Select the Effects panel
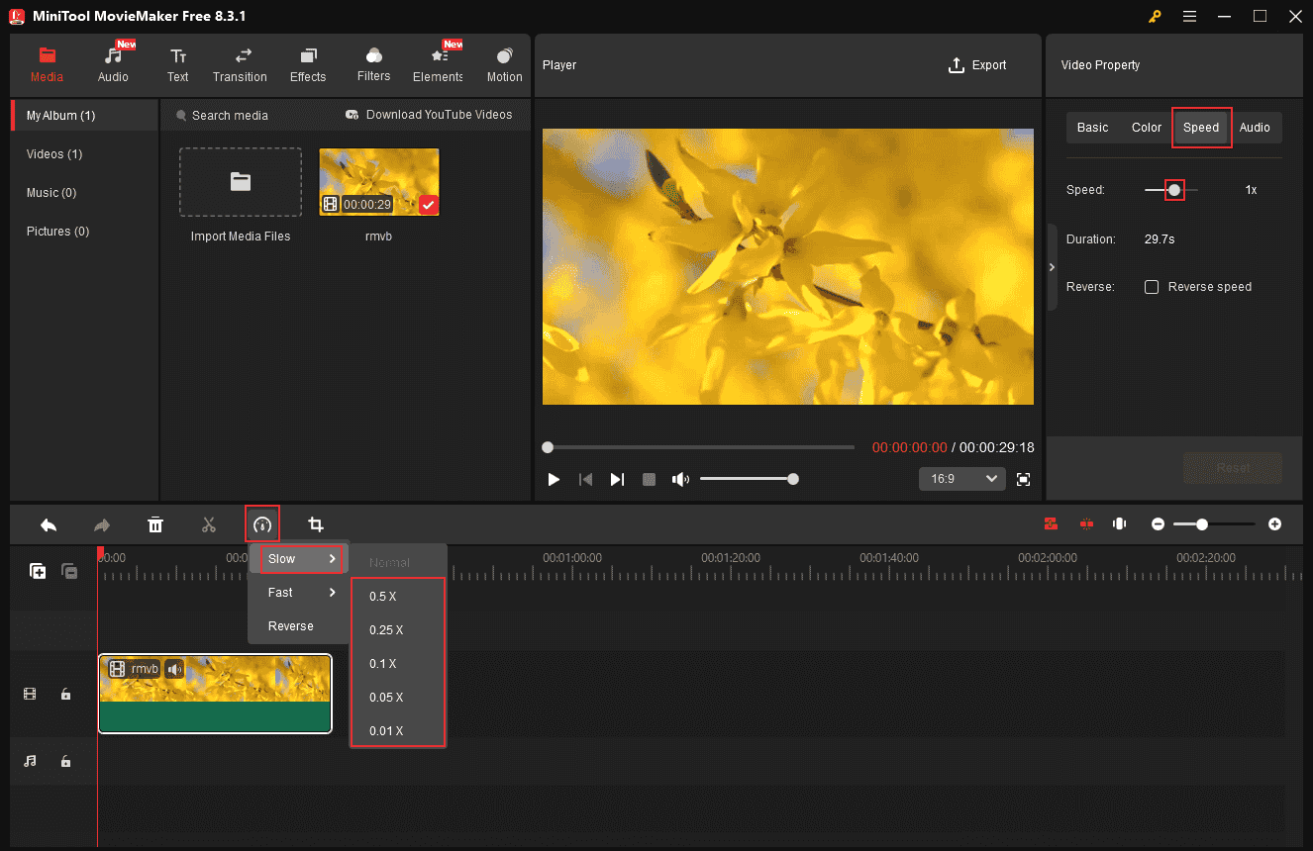This screenshot has height=851, width=1313. 308,64
